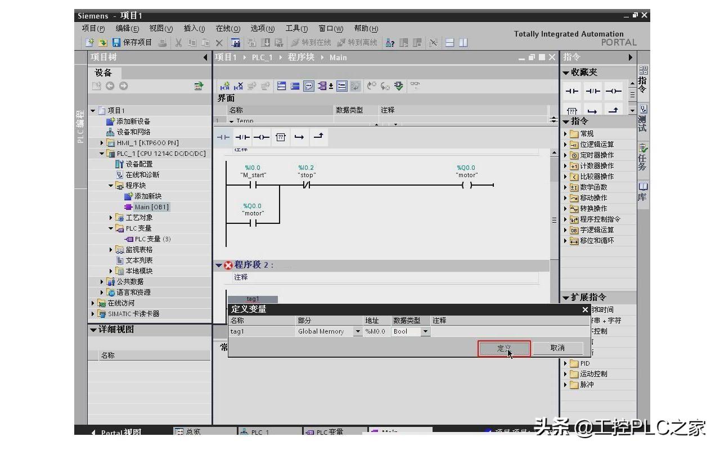
Task: Collapse 程序段 2 network header
Action: (x=219, y=265)
